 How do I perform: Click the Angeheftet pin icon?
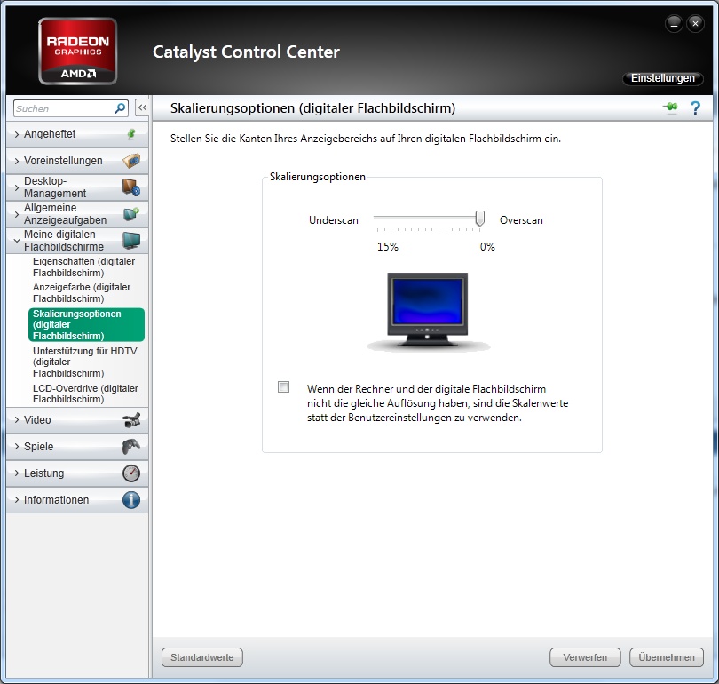click(x=131, y=134)
